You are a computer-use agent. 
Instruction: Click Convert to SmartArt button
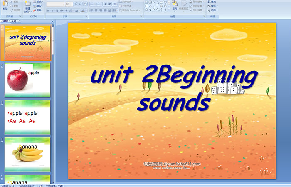pyautogui.click(x=130, y=10)
